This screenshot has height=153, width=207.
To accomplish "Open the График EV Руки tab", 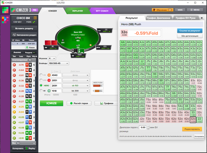I will pos(185,18).
